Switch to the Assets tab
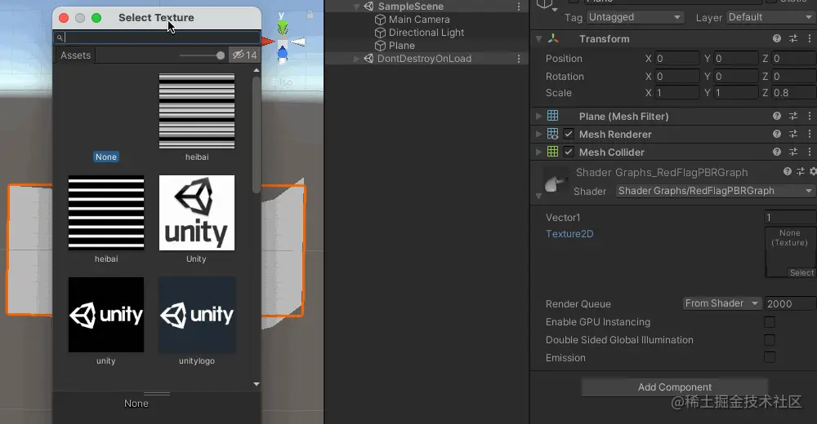Viewport: 817px width, 424px height. [x=75, y=55]
